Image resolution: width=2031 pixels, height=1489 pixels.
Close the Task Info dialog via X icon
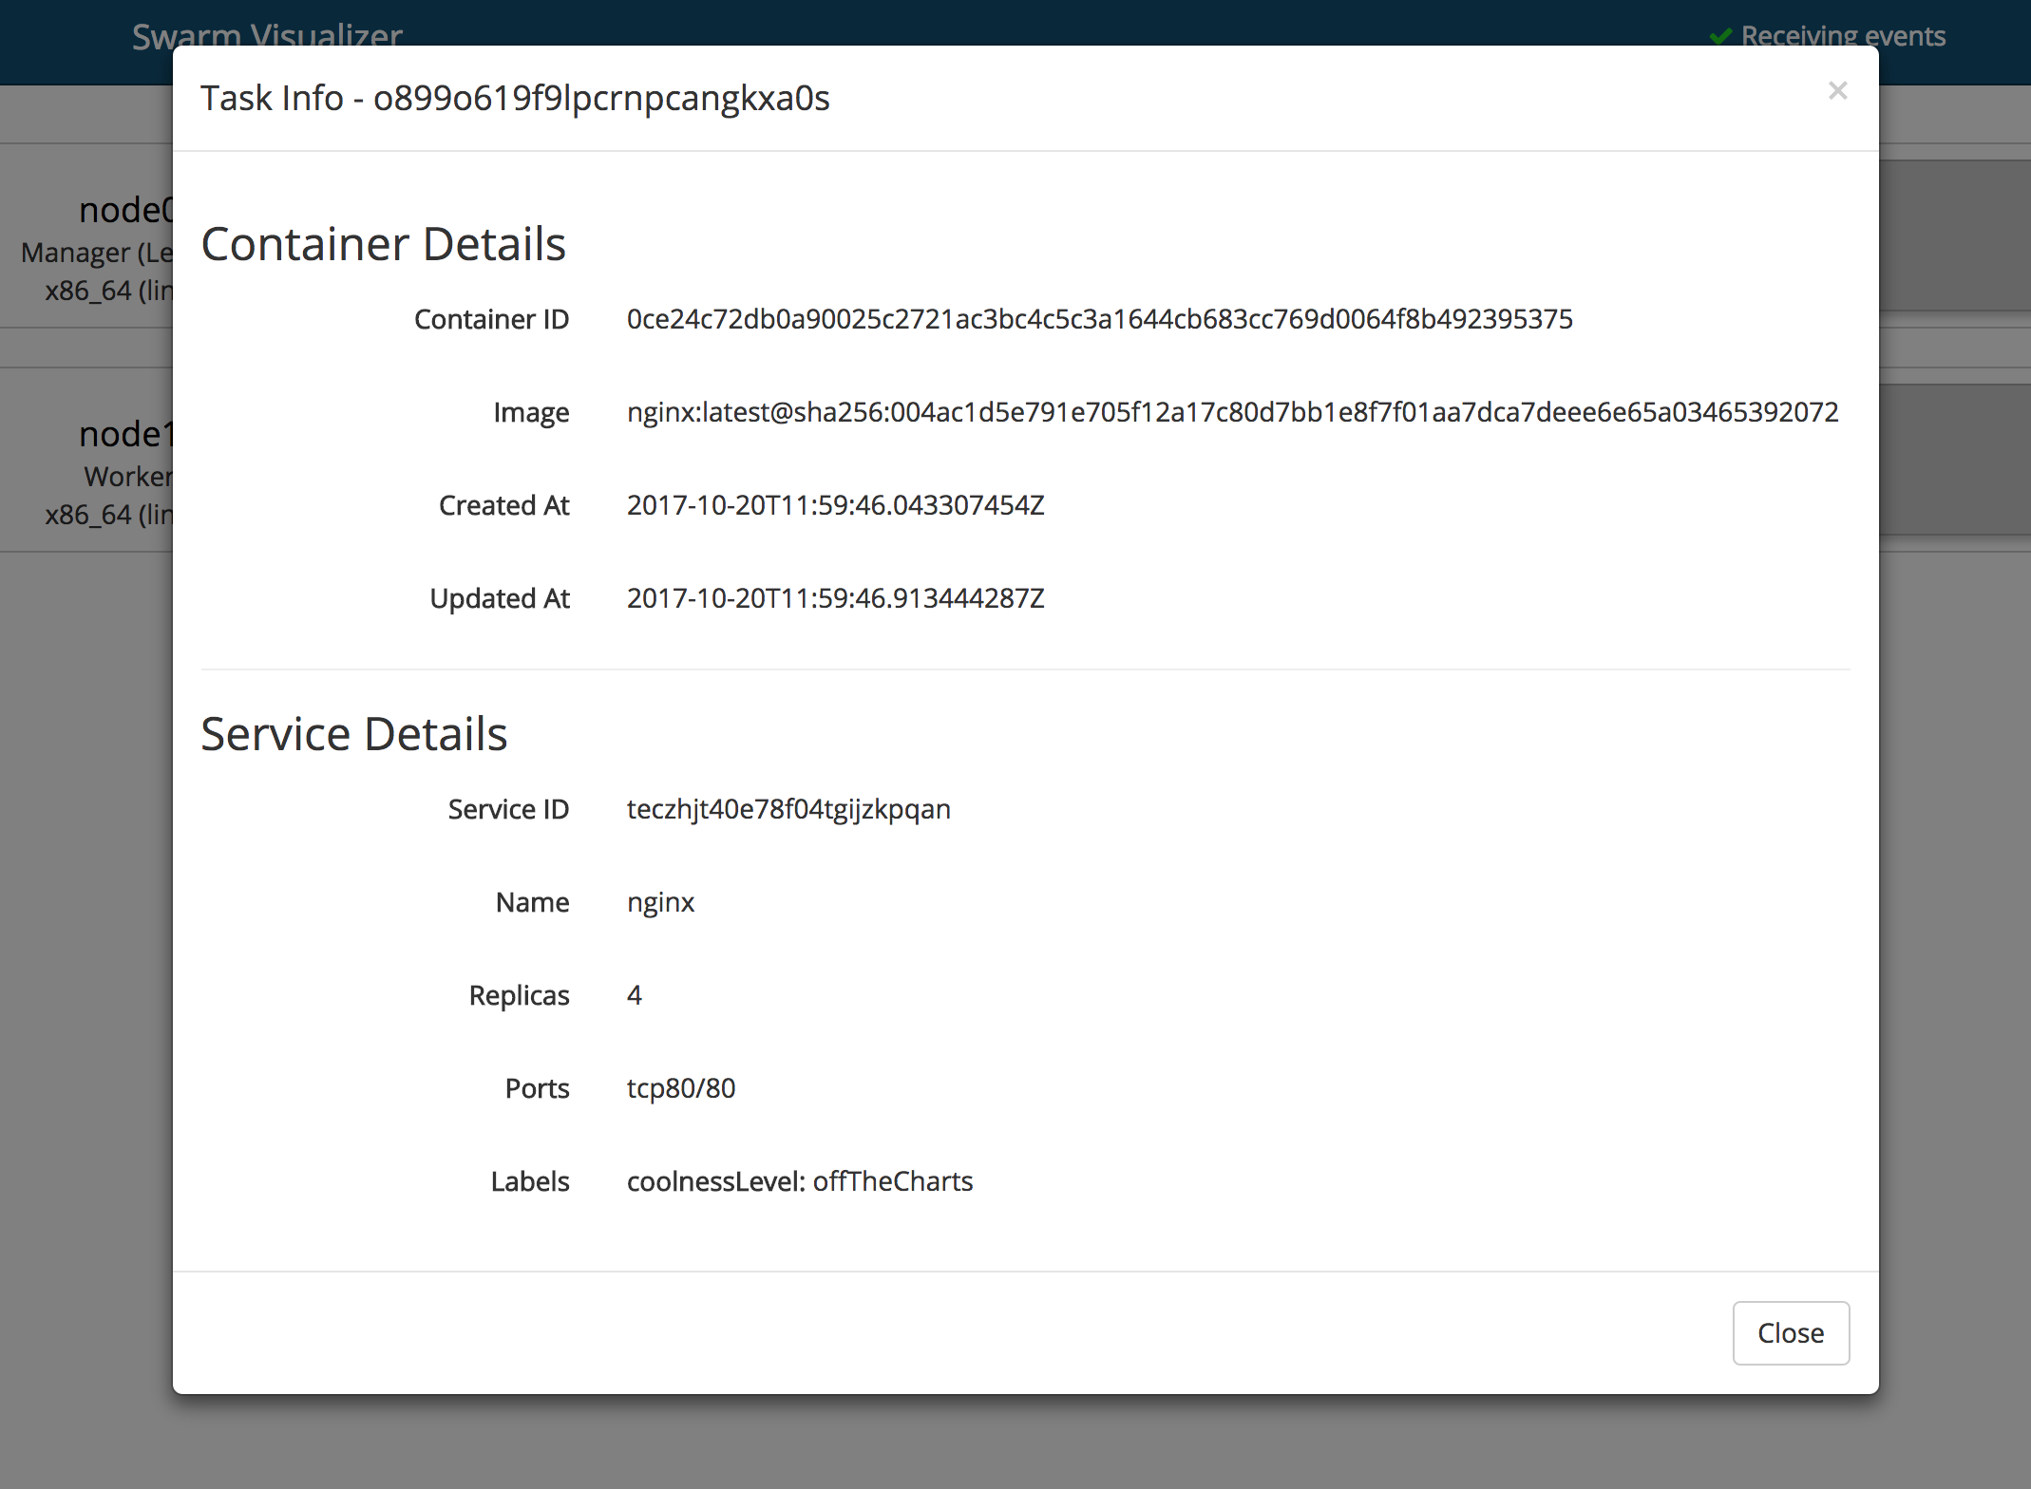(x=1837, y=91)
